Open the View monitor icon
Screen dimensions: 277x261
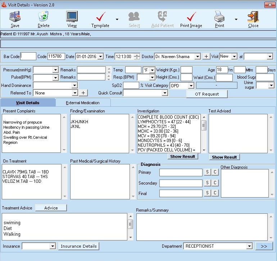click(x=72, y=17)
